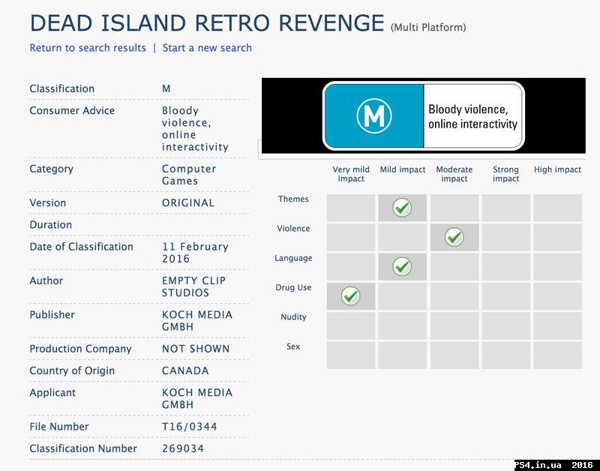Click the Very mild impact column header
Viewport: 600px width, 471px height.
pyautogui.click(x=351, y=174)
